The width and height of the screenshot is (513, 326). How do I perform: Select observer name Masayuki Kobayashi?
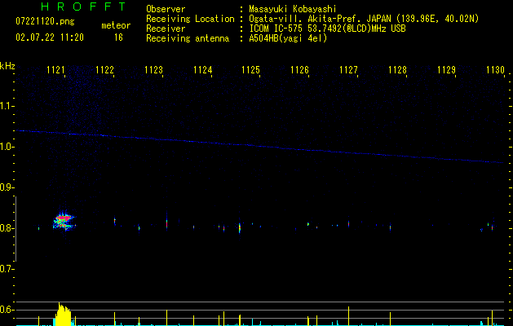pos(293,9)
